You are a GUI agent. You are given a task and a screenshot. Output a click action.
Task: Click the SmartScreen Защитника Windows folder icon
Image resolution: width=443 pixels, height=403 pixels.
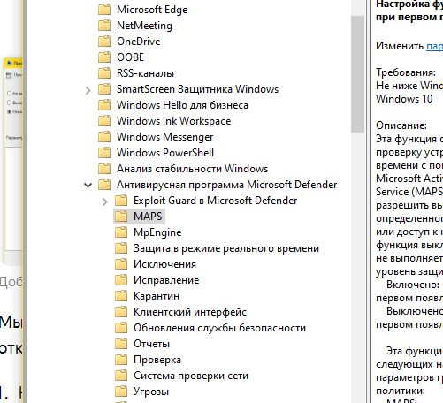104,89
